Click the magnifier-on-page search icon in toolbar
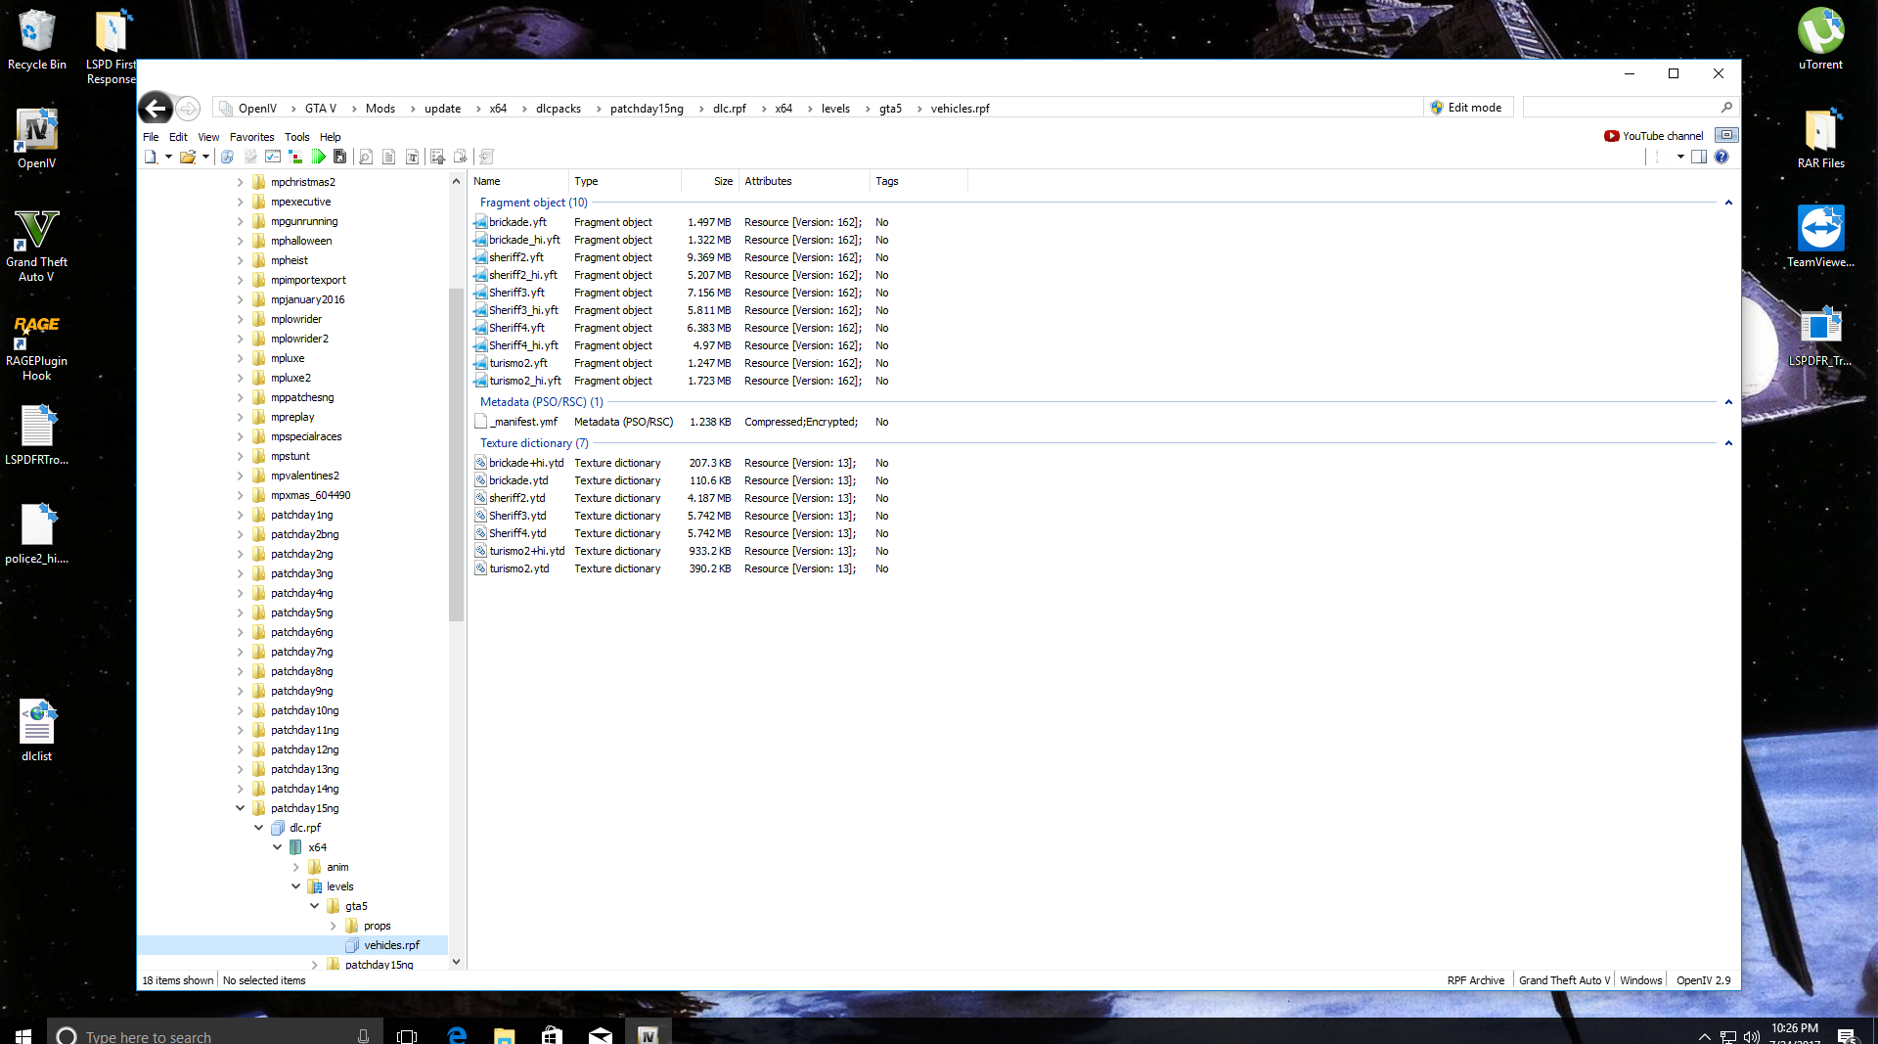 (366, 157)
